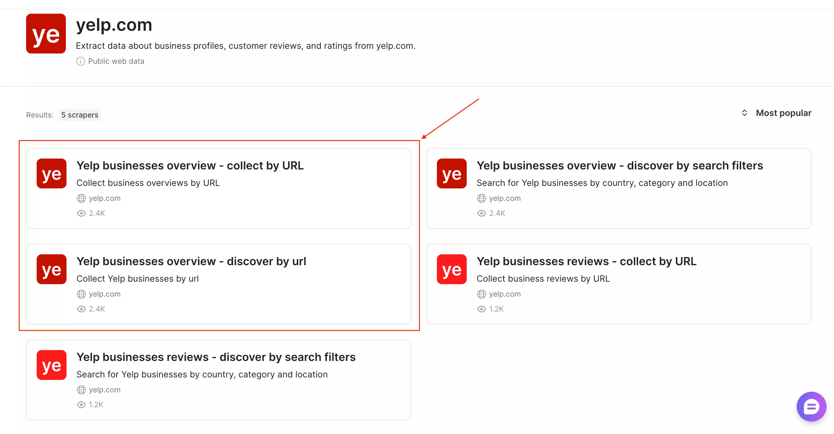Click 'Collect Yelp businesses by url' description

coord(138,279)
